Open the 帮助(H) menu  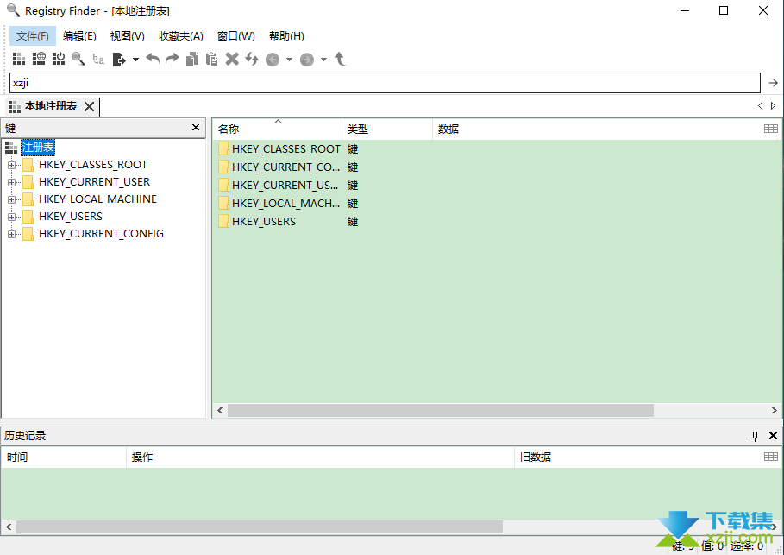click(x=286, y=36)
